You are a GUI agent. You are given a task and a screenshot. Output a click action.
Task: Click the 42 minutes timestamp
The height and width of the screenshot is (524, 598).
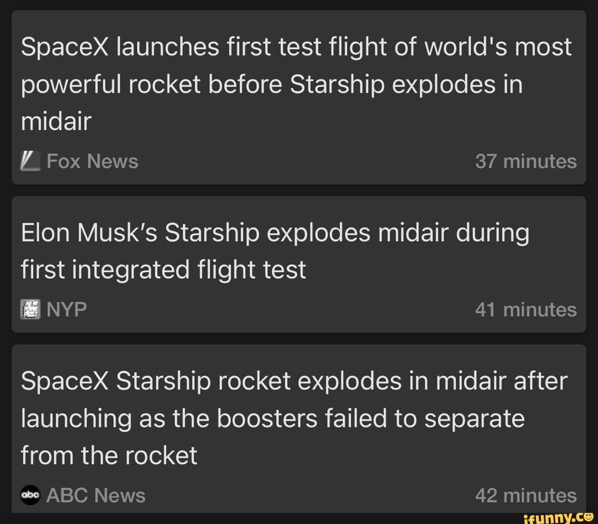(527, 495)
